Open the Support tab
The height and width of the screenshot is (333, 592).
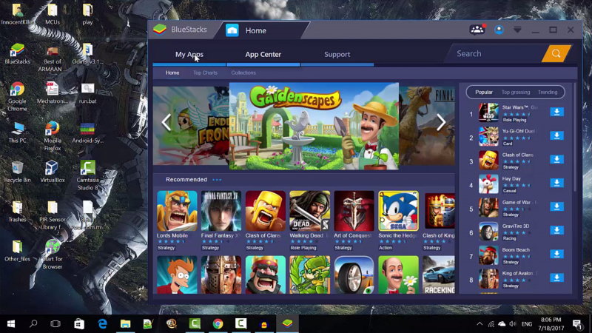(337, 54)
